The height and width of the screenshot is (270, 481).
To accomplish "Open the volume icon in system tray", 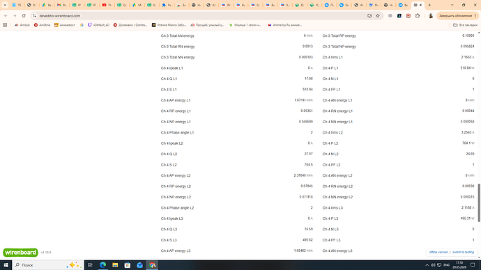I will (433, 265).
